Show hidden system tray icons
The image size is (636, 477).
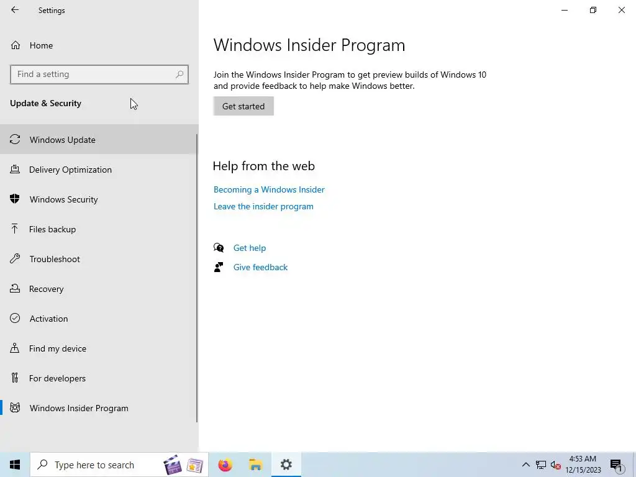point(525,465)
